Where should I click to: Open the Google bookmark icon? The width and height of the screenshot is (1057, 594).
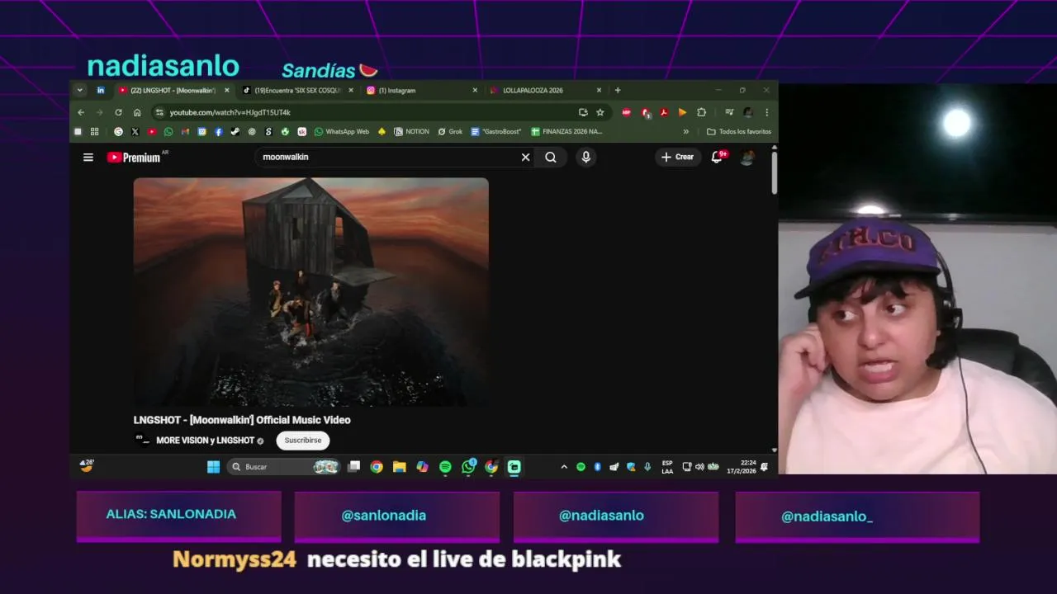118,131
